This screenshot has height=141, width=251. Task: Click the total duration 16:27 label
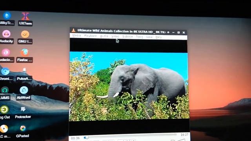185,135
